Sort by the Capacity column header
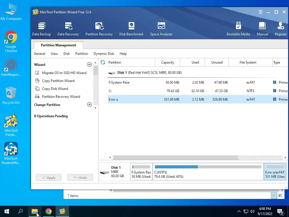The height and width of the screenshot is (217, 289). click(168, 62)
